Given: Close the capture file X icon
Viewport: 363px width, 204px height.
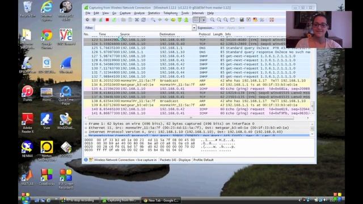Looking at the screenshot, I should click(x=137, y=20).
